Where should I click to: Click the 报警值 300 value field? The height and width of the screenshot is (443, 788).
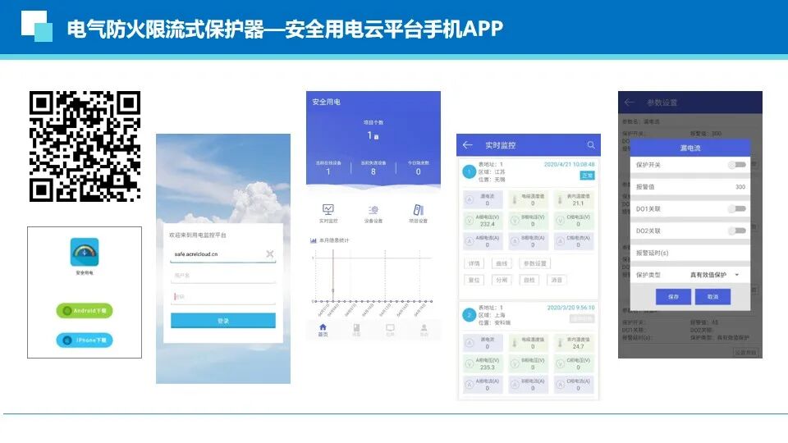690,187
